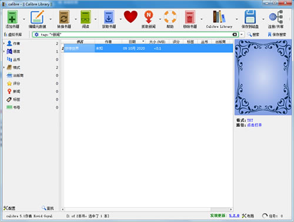Click the Add books (添加书籍) toolbar icon

coord(12,19)
